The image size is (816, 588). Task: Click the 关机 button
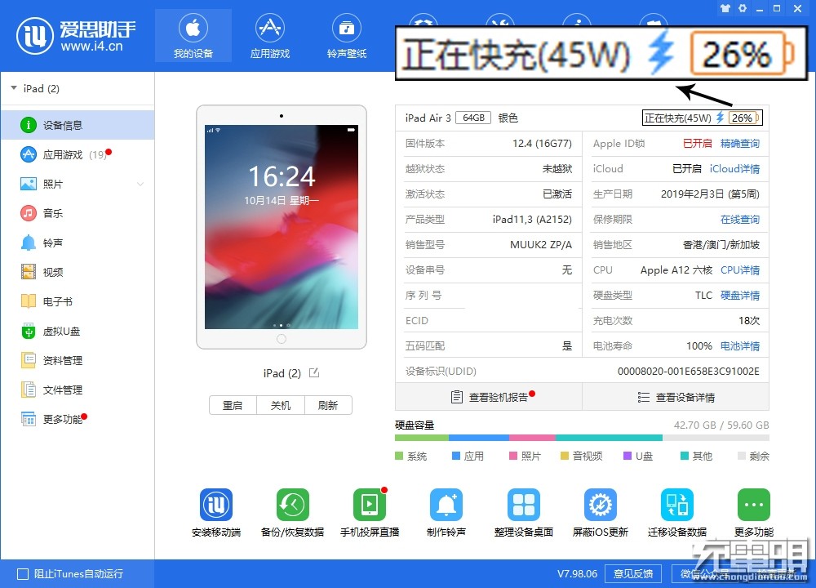coord(281,405)
